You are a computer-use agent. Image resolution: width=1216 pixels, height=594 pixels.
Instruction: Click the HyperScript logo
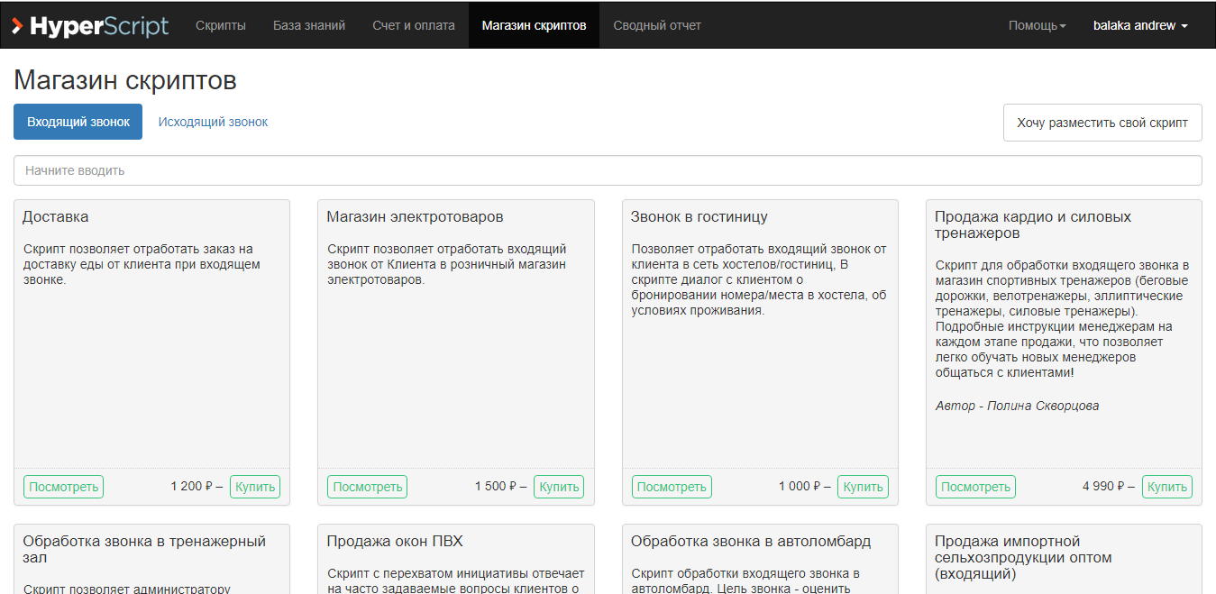coord(90,26)
